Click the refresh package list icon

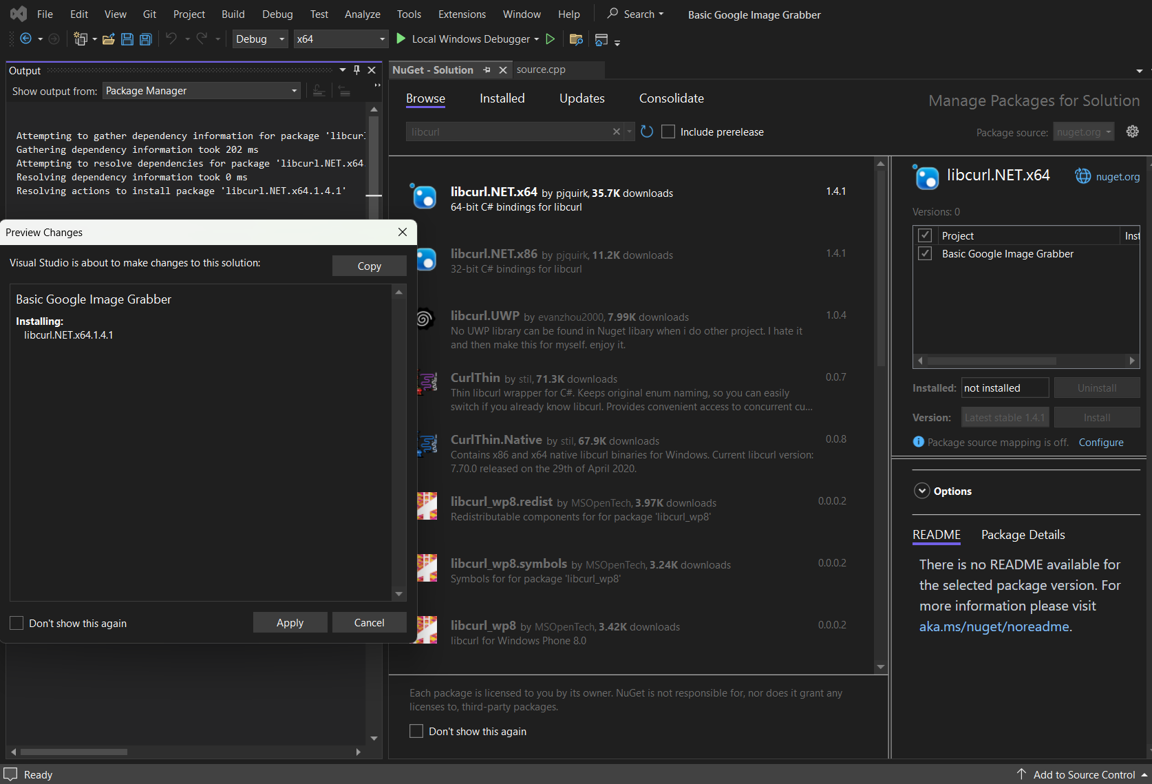pyautogui.click(x=646, y=131)
